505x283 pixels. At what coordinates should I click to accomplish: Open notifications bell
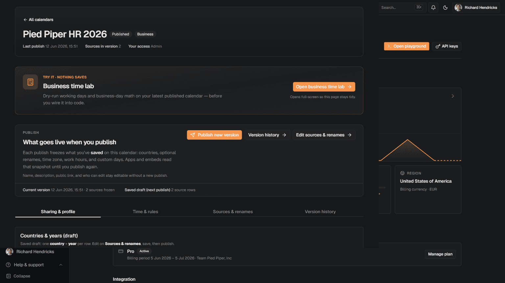point(433,8)
